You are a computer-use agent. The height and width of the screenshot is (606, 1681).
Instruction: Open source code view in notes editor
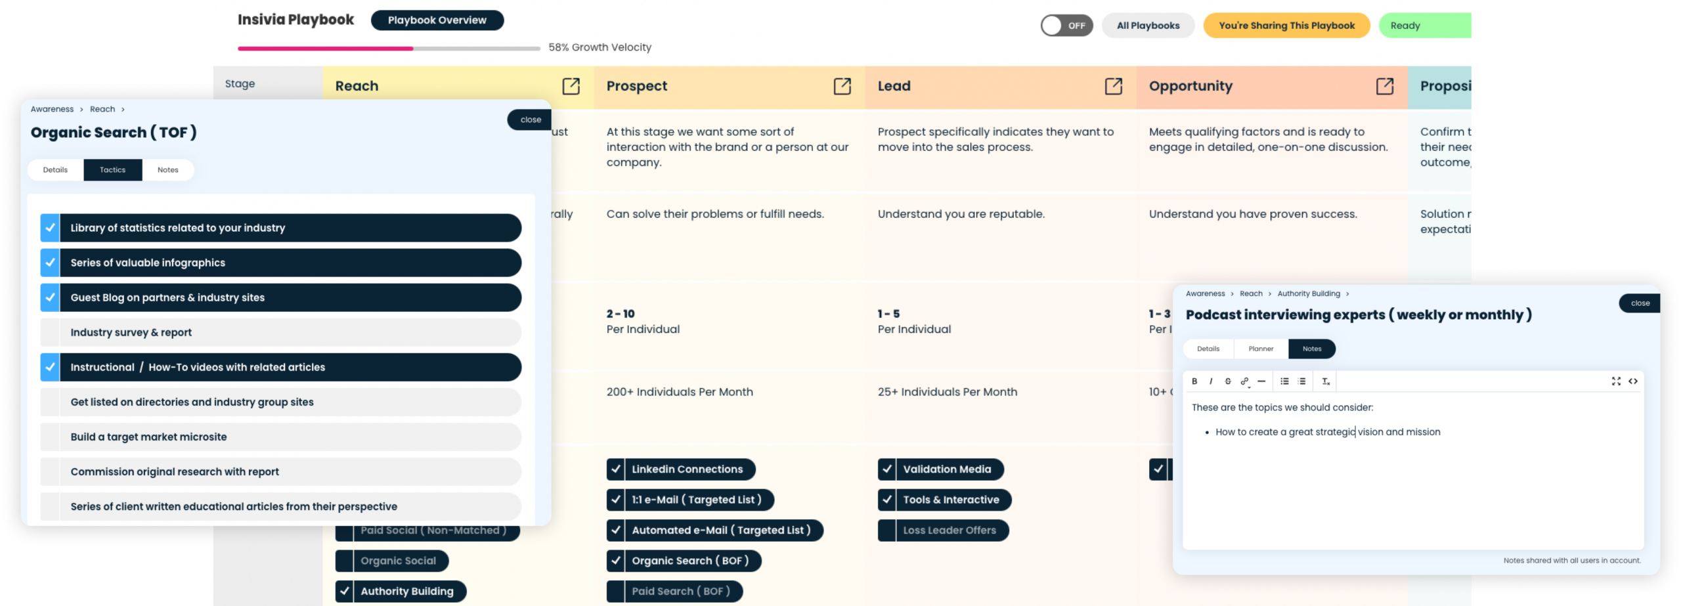tap(1633, 381)
